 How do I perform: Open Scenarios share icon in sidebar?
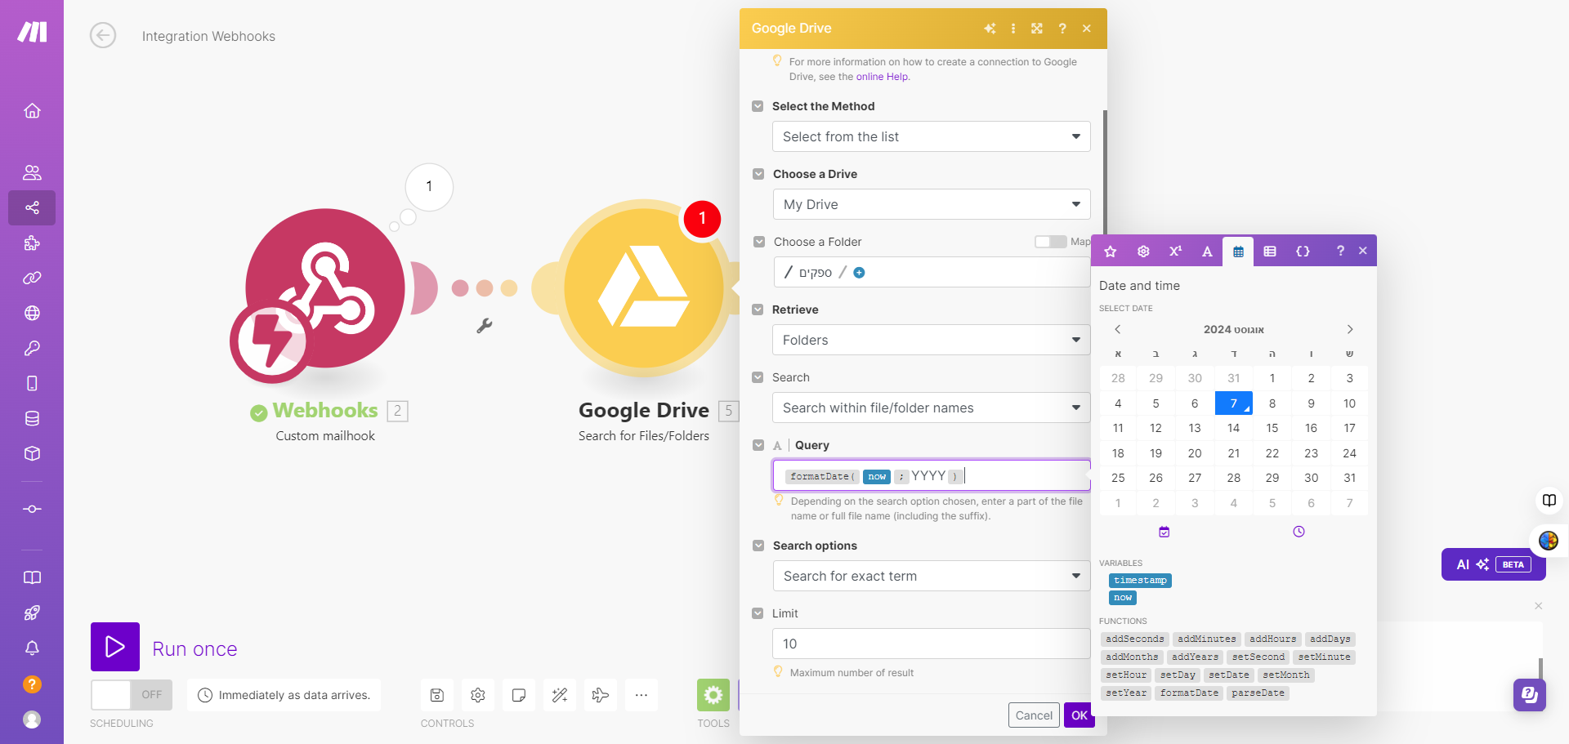(x=32, y=207)
